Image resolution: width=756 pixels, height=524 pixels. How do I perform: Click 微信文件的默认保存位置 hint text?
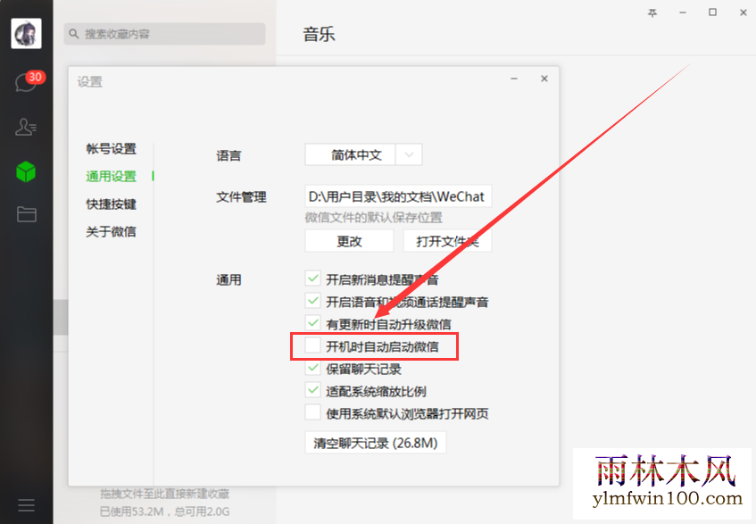click(x=374, y=218)
